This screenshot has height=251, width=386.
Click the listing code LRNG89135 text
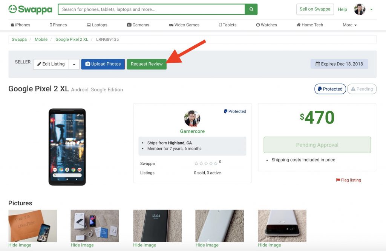[x=107, y=40]
